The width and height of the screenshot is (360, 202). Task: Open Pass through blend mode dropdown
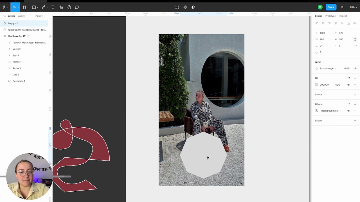tap(328, 68)
